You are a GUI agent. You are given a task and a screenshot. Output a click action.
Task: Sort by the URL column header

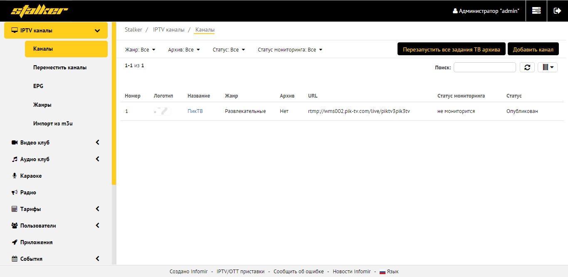coord(313,96)
